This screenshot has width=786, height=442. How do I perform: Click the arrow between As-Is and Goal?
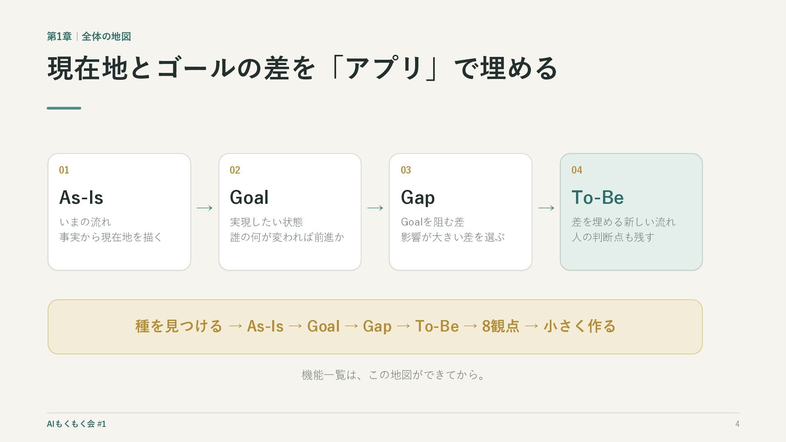coord(205,208)
